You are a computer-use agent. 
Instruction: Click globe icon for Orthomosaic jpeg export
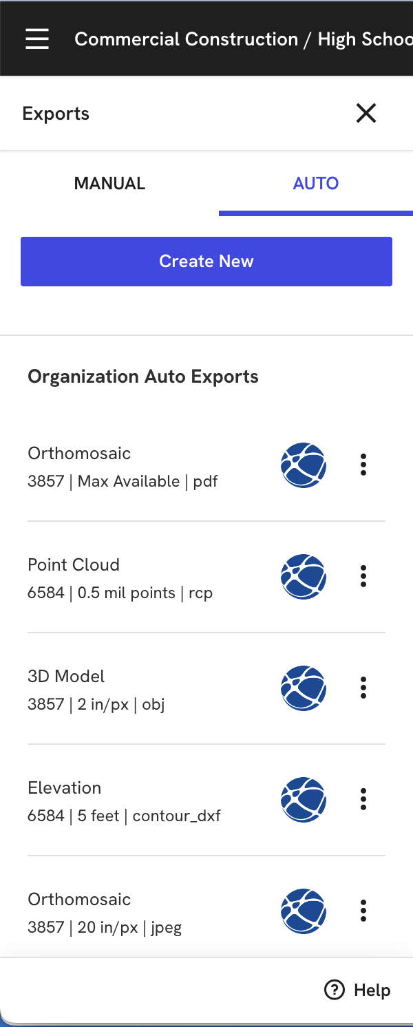(x=304, y=911)
